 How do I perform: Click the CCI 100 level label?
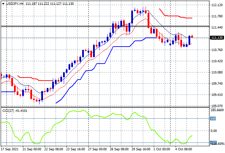[x=213, y=119]
